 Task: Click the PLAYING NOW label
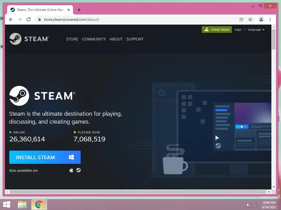pyautogui.click(x=89, y=132)
